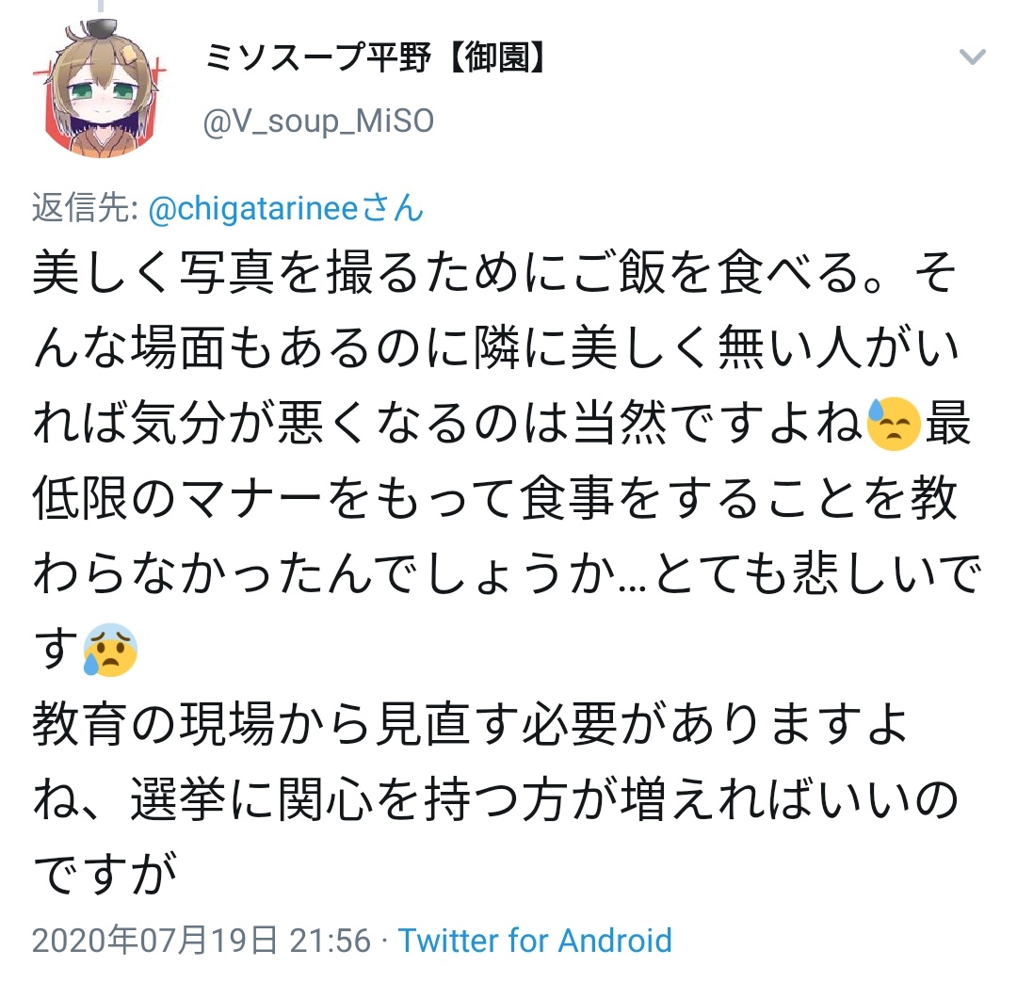Click the line starting 低限のマナーをもって
The image size is (1017, 982).
pos(495,498)
